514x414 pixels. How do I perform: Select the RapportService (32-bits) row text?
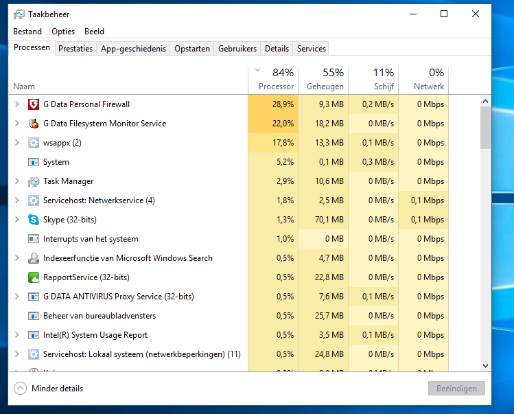click(86, 277)
